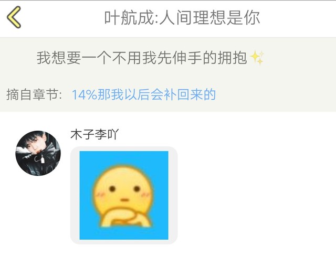Image resolution: width=336 pixels, height=256 pixels.
Task: Click the 摘自章节 label
Action: click(x=34, y=94)
